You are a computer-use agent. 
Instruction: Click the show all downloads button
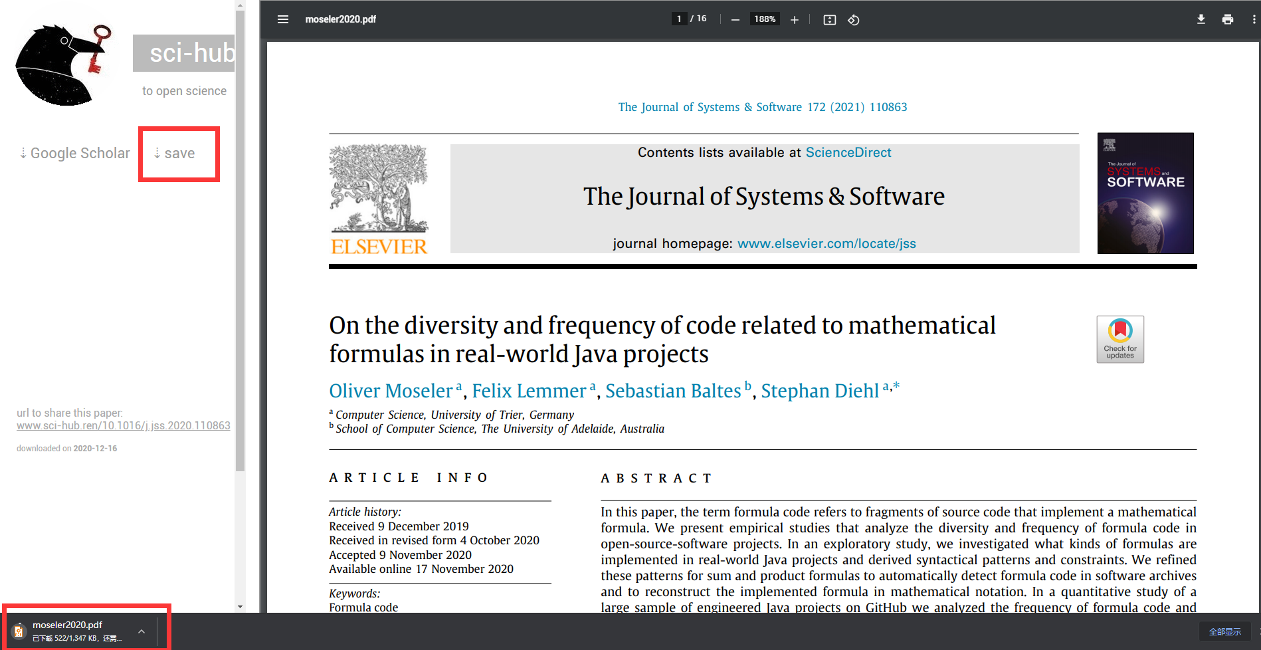pyautogui.click(x=1224, y=632)
